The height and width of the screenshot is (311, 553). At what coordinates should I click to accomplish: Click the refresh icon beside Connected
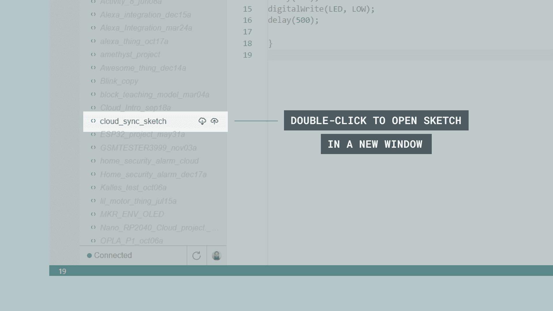(x=196, y=255)
